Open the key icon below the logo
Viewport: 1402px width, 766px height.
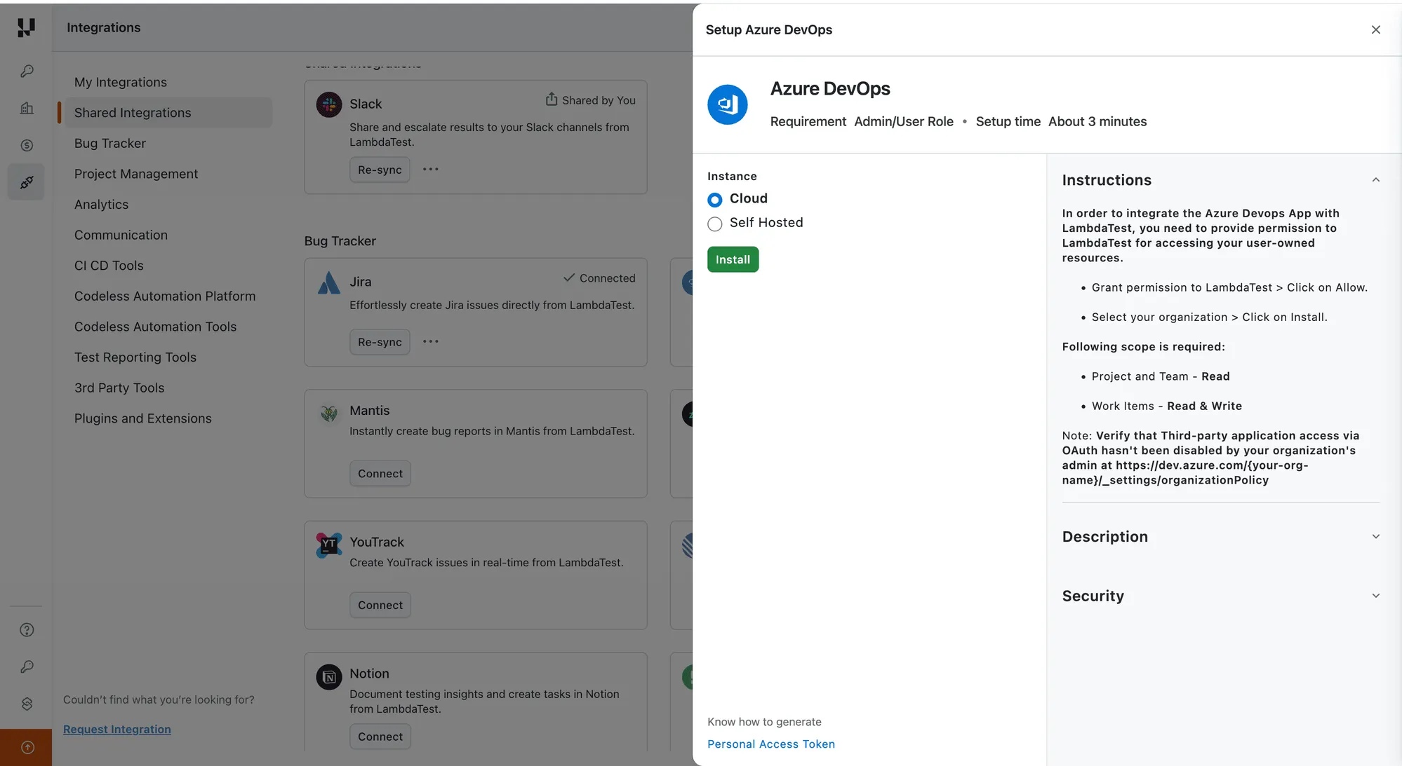point(27,71)
